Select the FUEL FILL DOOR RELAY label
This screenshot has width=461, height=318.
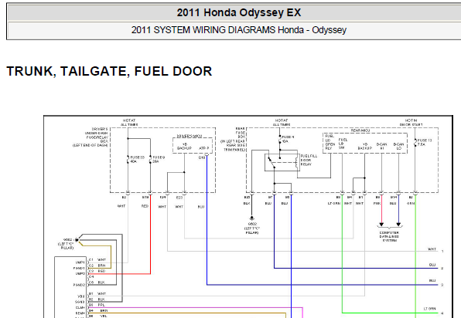tap(309, 161)
